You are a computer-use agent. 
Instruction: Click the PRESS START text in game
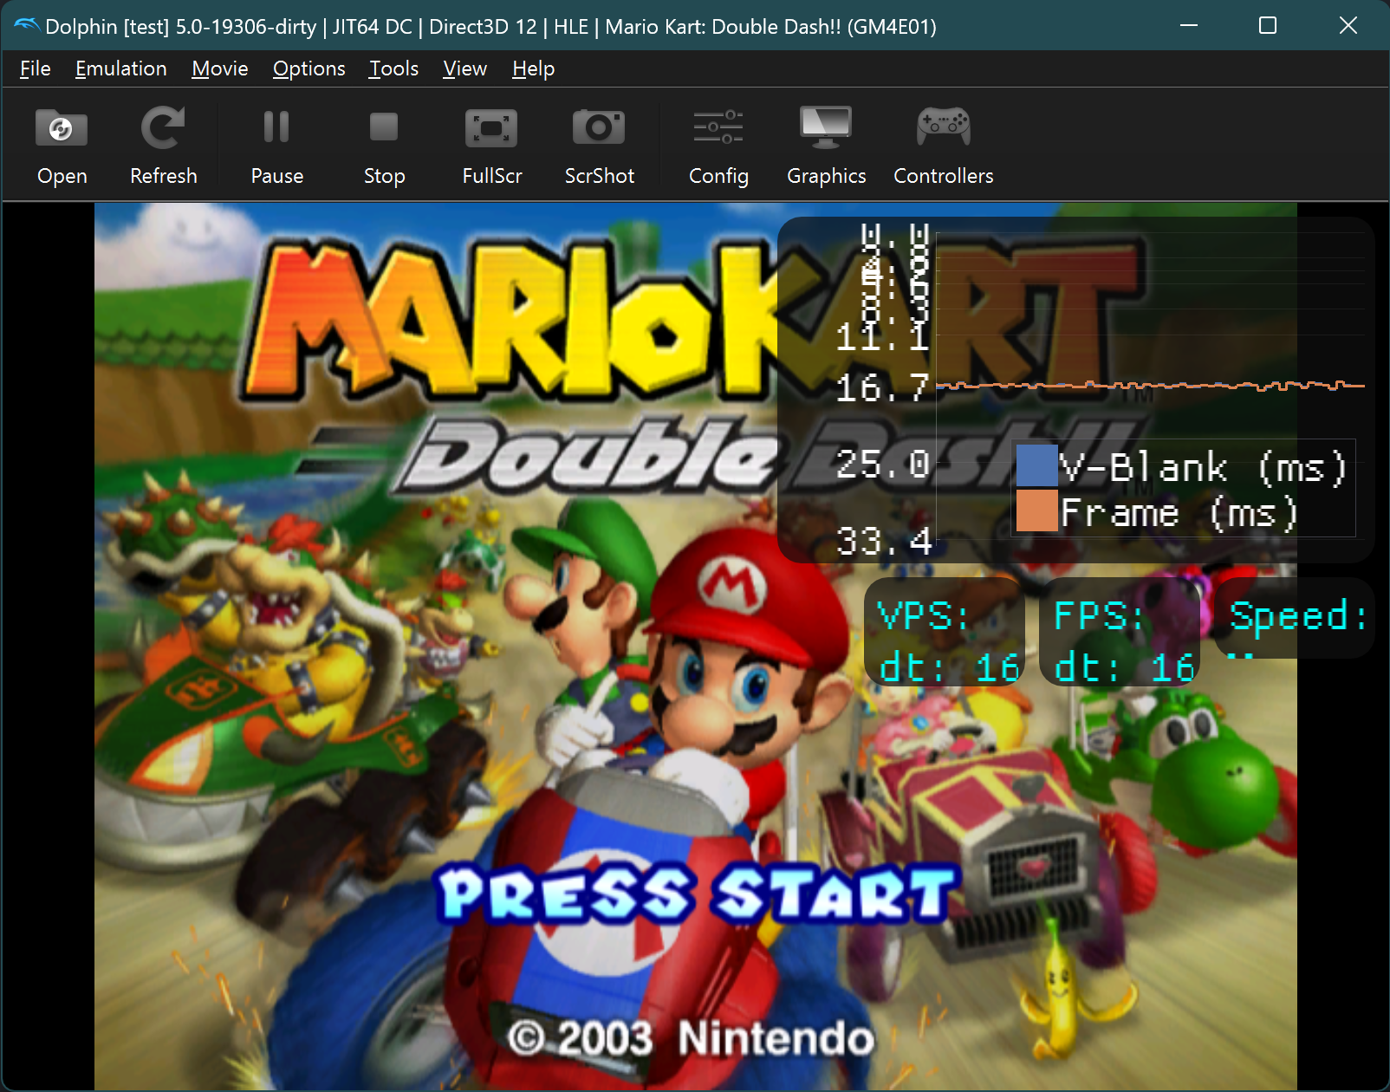pos(697,894)
